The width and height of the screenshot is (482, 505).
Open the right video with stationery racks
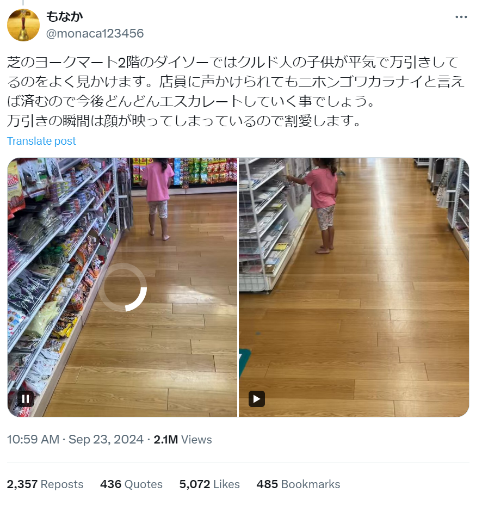click(354, 287)
